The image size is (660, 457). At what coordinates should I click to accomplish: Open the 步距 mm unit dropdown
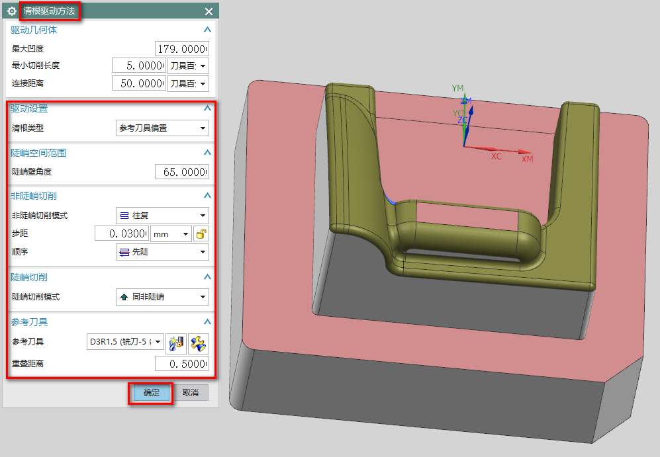pyautogui.click(x=171, y=233)
